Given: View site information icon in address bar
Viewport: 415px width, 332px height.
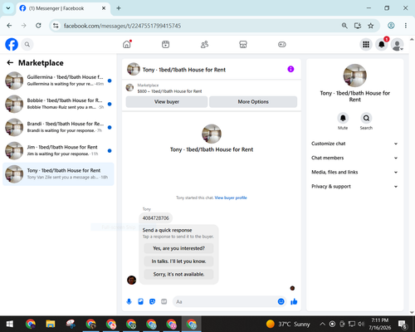Looking at the screenshot, I should [x=56, y=26].
